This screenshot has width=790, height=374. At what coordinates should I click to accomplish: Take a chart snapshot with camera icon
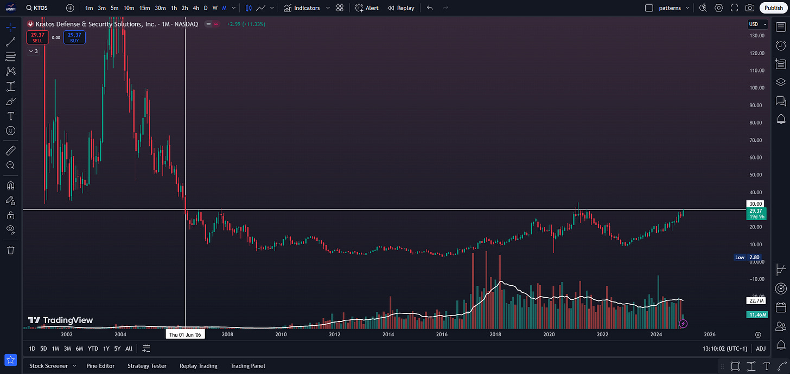pyautogui.click(x=750, y=8)
